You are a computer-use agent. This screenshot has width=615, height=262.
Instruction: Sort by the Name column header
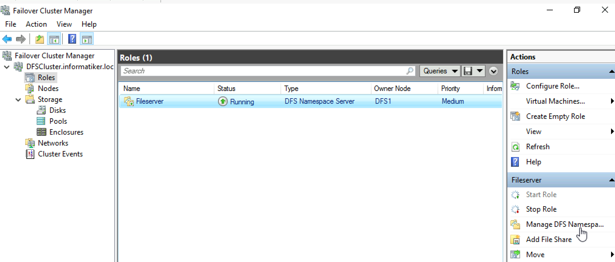(166, 89)
